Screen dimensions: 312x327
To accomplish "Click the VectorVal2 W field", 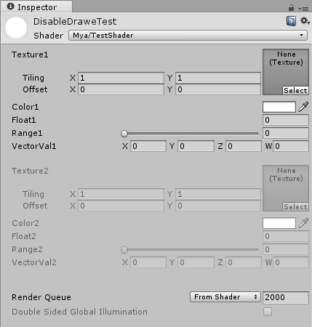I will click(x=291, y=262).
